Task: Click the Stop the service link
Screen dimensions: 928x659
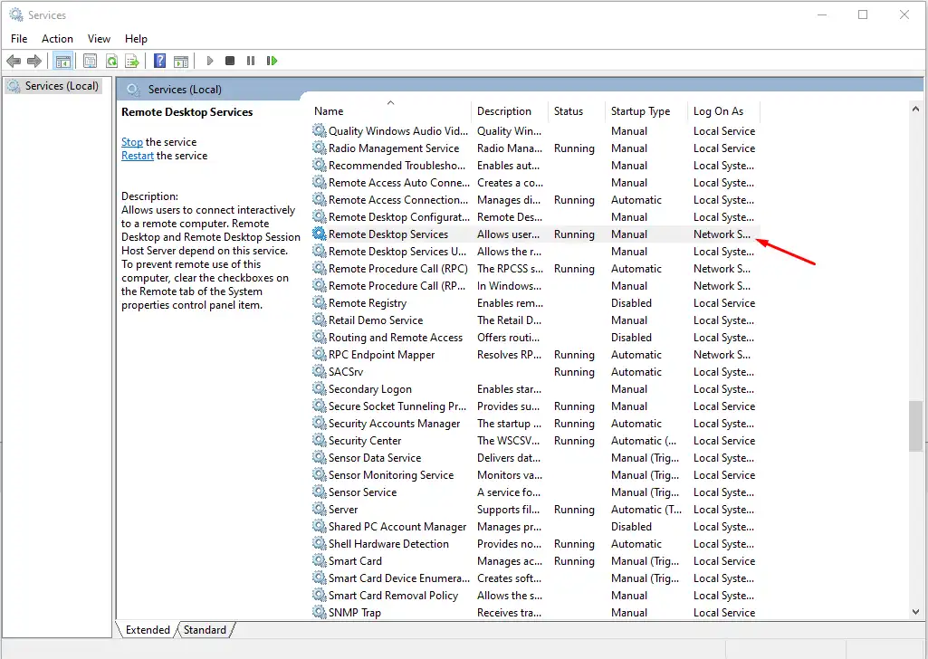Action: (x=132, y=142)
